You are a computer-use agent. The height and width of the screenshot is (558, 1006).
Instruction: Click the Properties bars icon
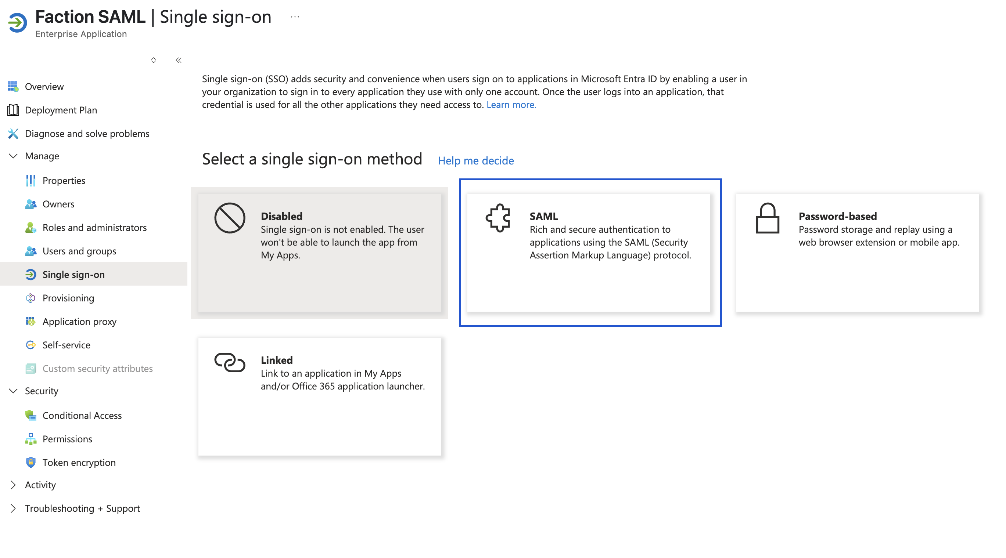click(x=30, y=180)
